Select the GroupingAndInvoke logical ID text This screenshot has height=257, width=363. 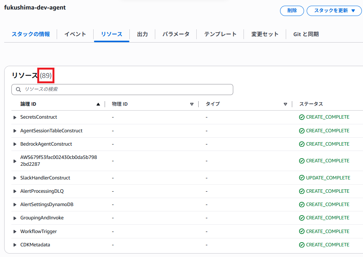[42, 218]
